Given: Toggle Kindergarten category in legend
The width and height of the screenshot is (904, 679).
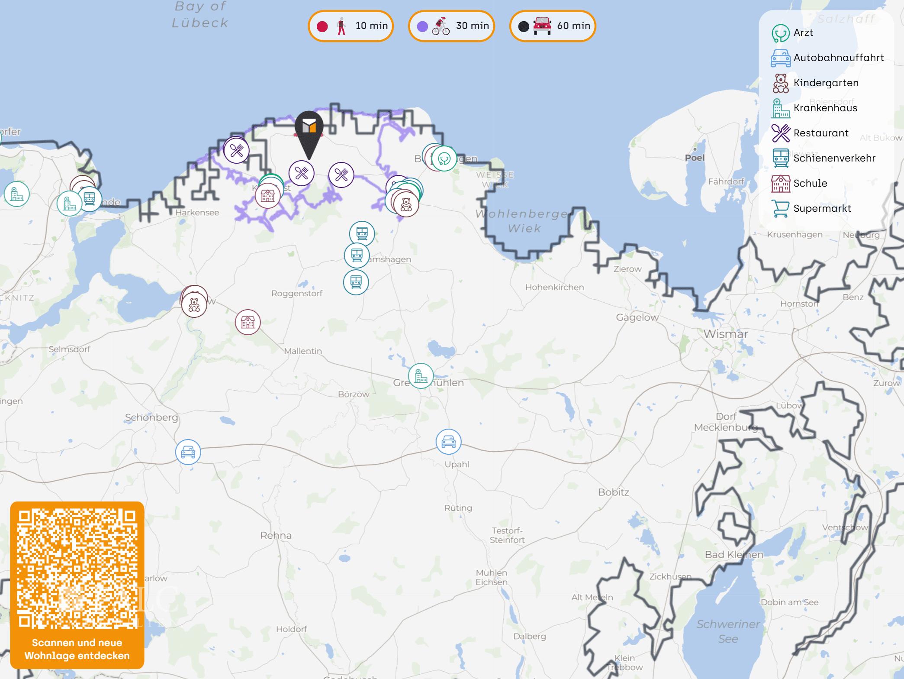Looking at the screenshot, I should 815,83.
